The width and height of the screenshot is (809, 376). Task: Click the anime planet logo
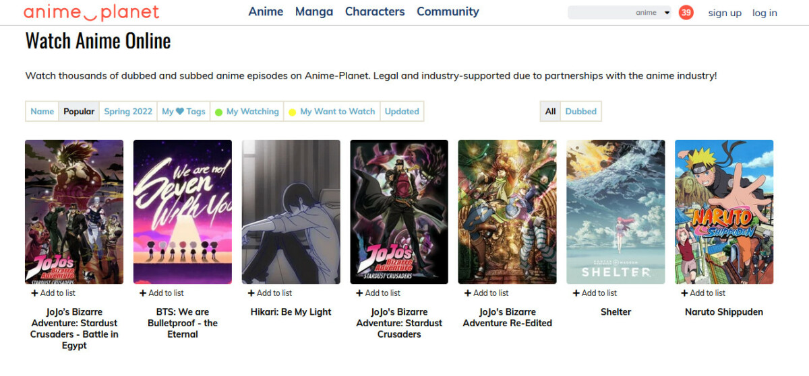(92, 12)
